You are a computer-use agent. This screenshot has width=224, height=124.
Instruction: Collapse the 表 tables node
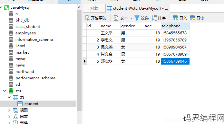coord(9,97)
